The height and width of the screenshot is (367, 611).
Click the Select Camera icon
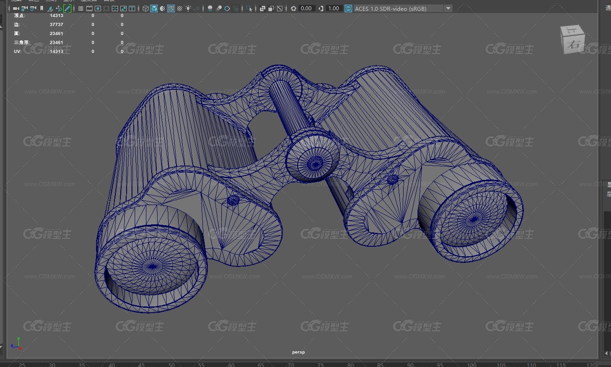(16, 9)
